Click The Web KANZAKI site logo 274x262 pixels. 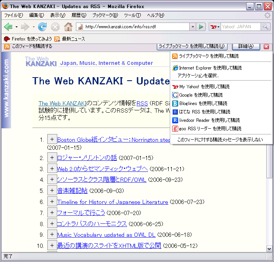pos(41,61)
